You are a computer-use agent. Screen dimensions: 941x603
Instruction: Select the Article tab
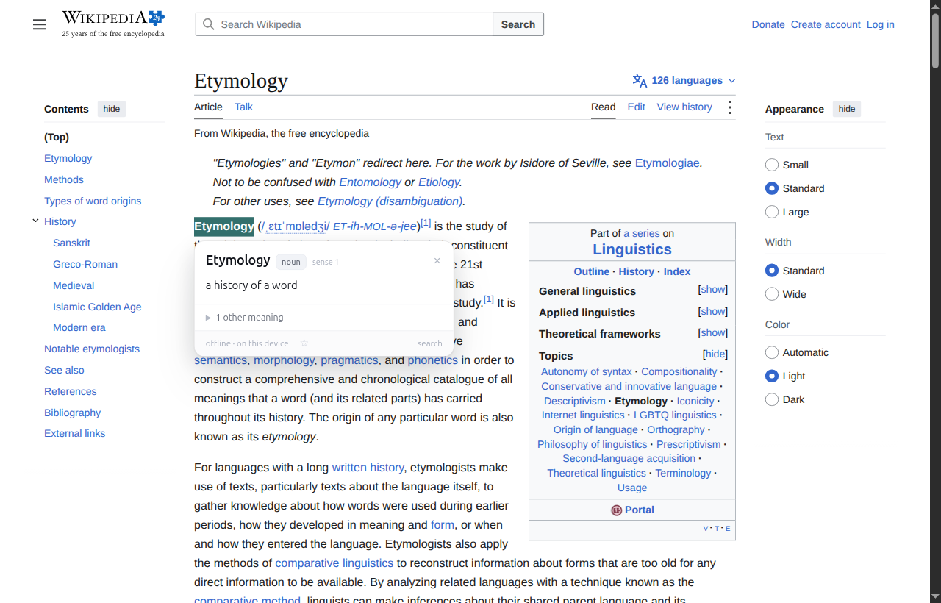coord(208,107)
